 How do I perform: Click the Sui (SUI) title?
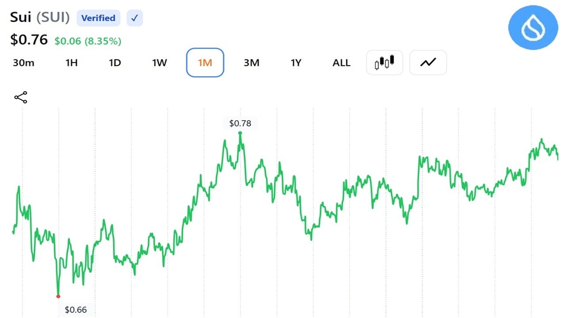pyautogui.click(x=40, y=18)
